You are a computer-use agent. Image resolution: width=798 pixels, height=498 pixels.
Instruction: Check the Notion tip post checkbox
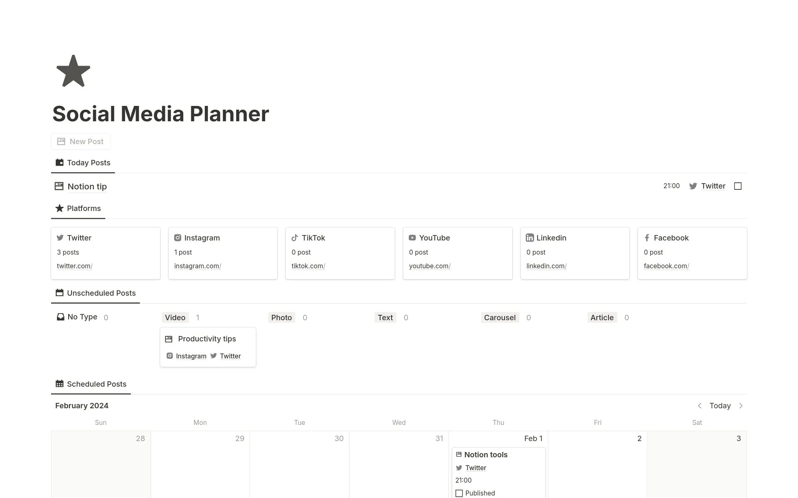(x=738, y=186)
